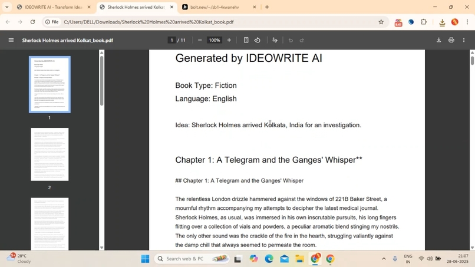
Task: Go back to previous page
Action: (x=8, y=22)
